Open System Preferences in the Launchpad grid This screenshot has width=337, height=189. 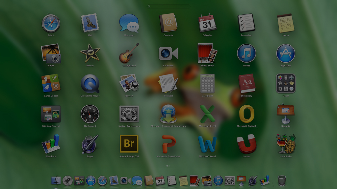(129, 114)
